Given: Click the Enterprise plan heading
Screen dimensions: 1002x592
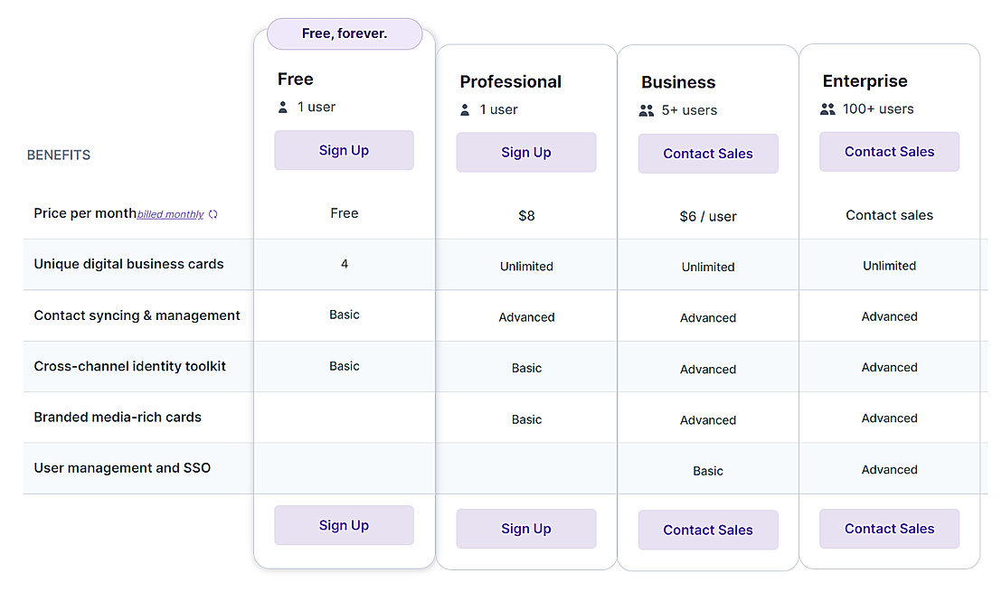Looking at the screenshot, I should tap(865, 80).
